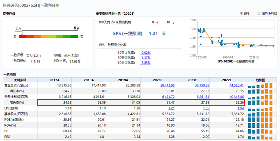Open 2021E EPS forecast 1.55
Image resolution: width=280 pixels, height=141 pixels.
pyautogui.click(x=206, y=108)
